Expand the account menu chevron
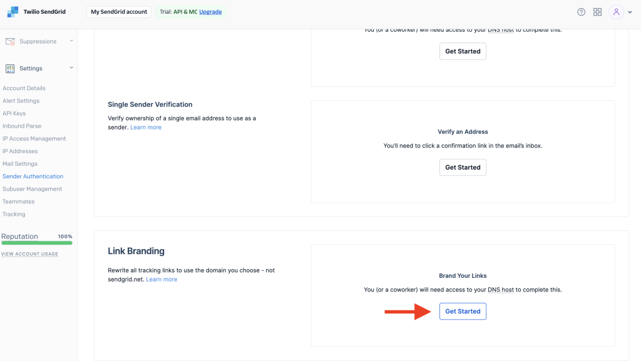Image resolution: width=641 pixels, height=361 pixels. click(630, 13)
